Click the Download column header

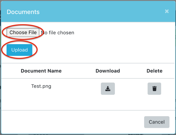[108, 71]
